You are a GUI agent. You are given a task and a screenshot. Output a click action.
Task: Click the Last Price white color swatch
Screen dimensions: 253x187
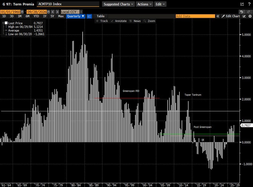6,23
